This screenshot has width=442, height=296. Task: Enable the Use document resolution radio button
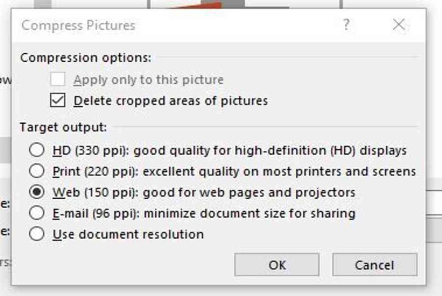36,234
